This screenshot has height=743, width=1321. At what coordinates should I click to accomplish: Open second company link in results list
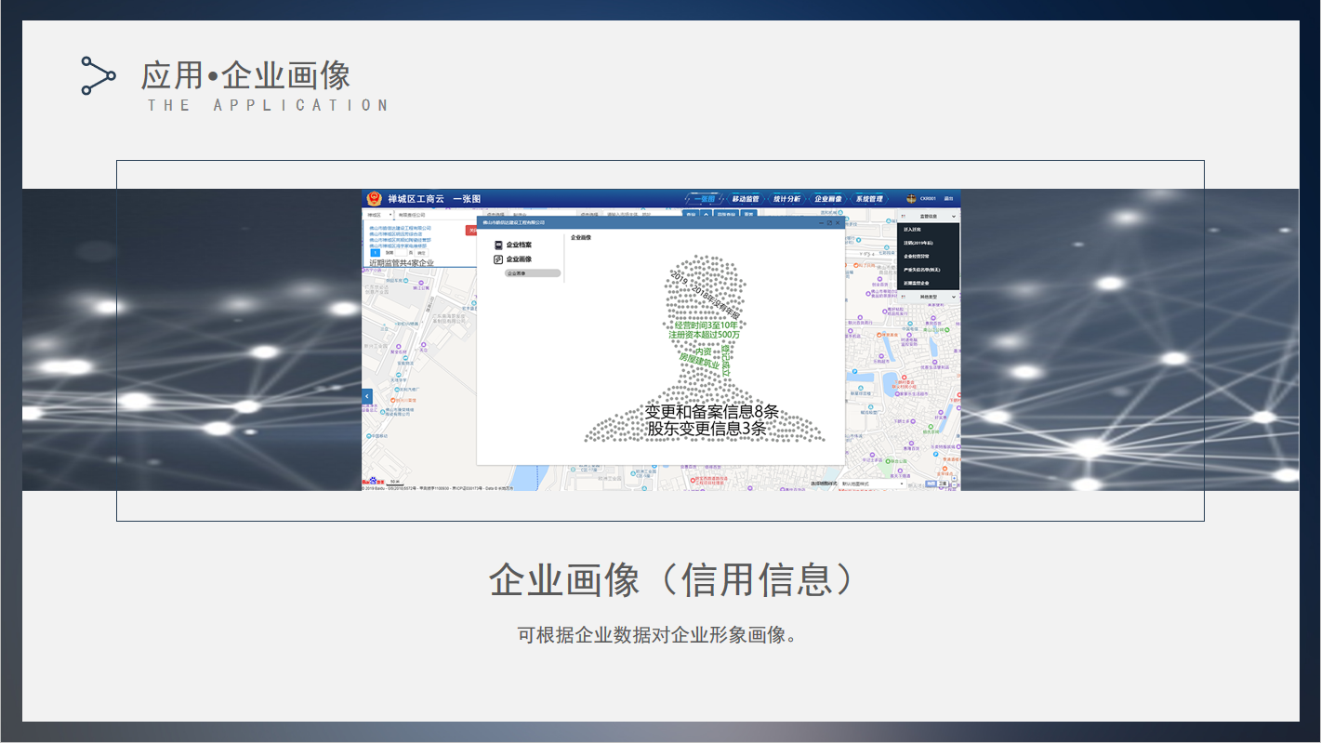coord(395,233)
